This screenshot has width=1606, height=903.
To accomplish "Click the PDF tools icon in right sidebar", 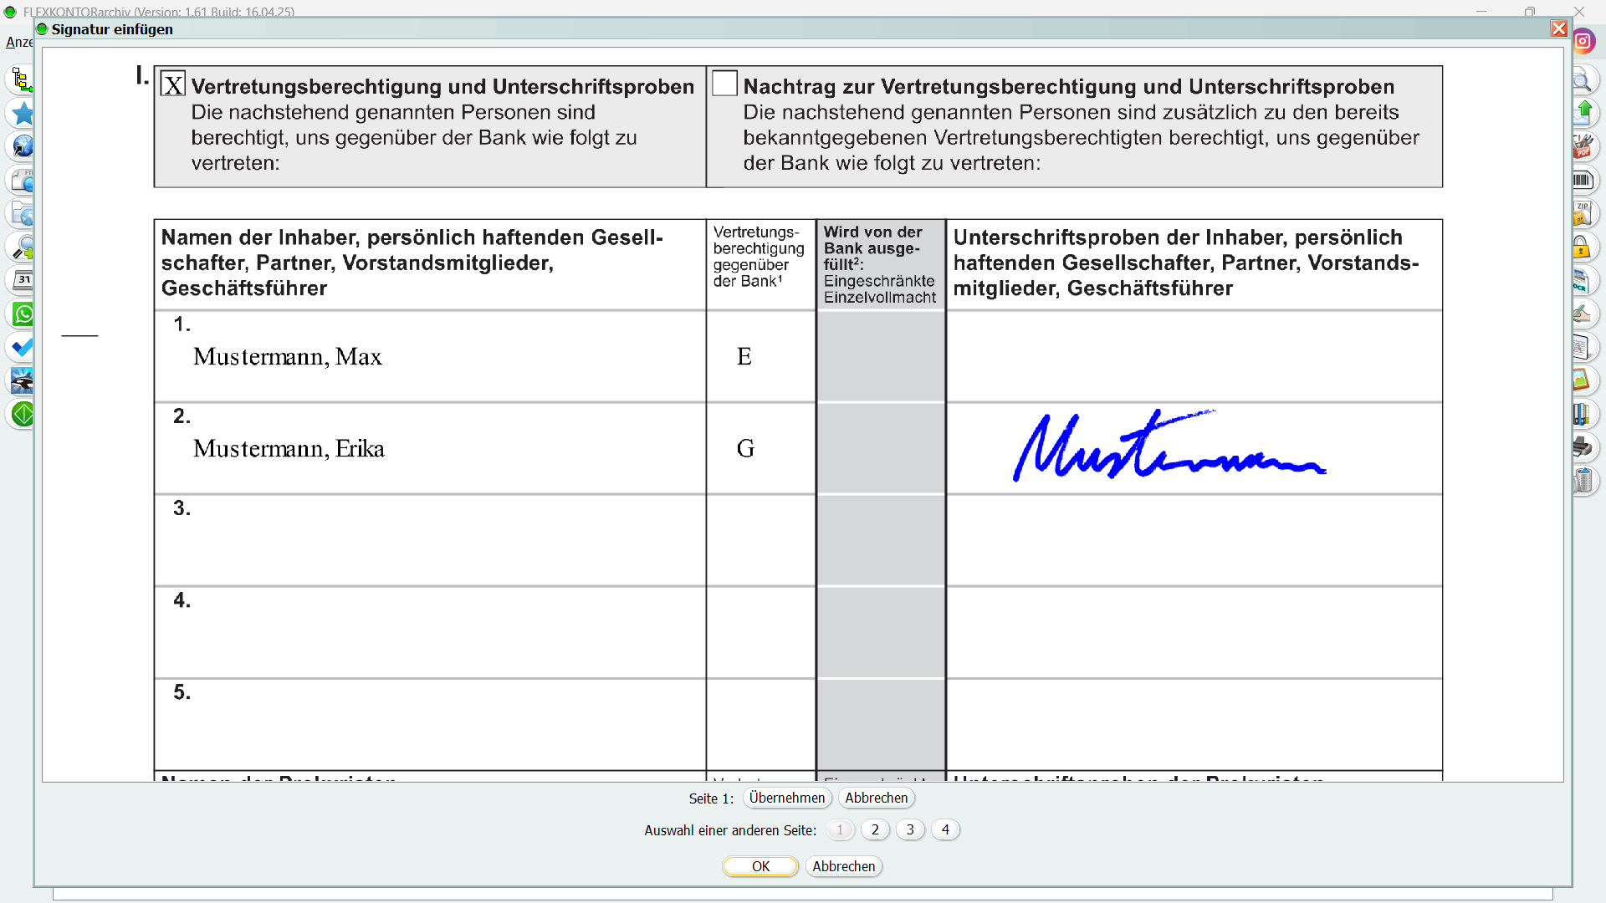I will [x=1583, y=147].
